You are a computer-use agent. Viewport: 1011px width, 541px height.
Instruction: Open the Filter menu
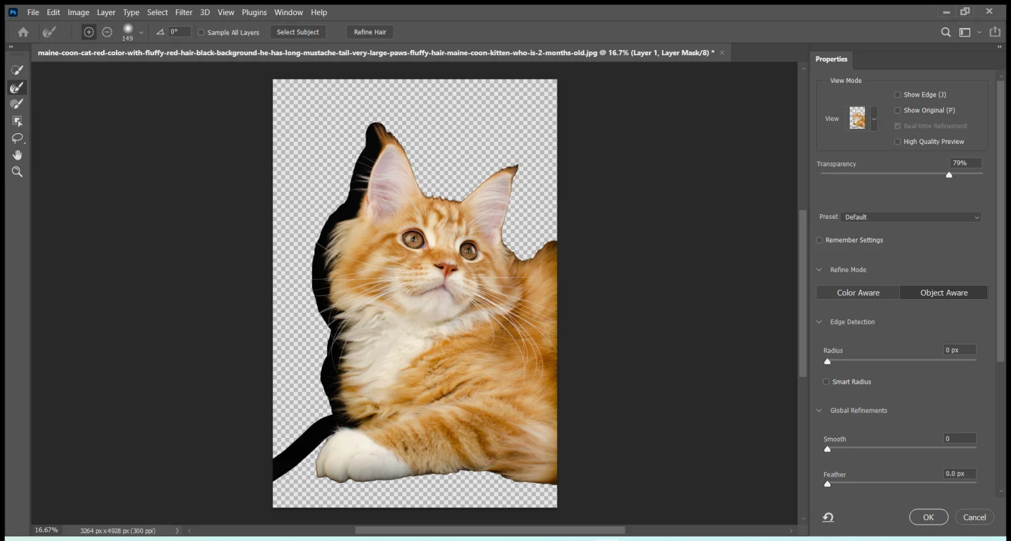pyautogui.click(x=184, y=12)
